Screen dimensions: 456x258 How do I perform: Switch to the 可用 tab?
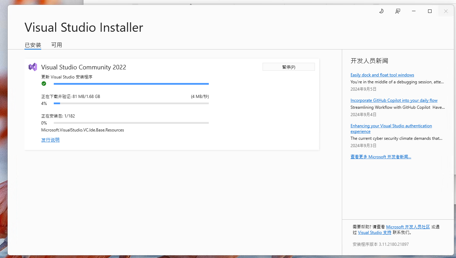click(x=57, y=45)
